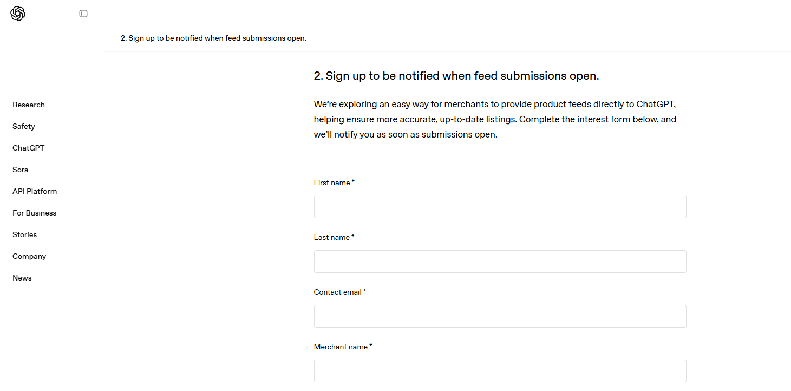Open the For Business menu entry
The height and width of the screenshot is (391, 791).
click(x=35, y=213)
